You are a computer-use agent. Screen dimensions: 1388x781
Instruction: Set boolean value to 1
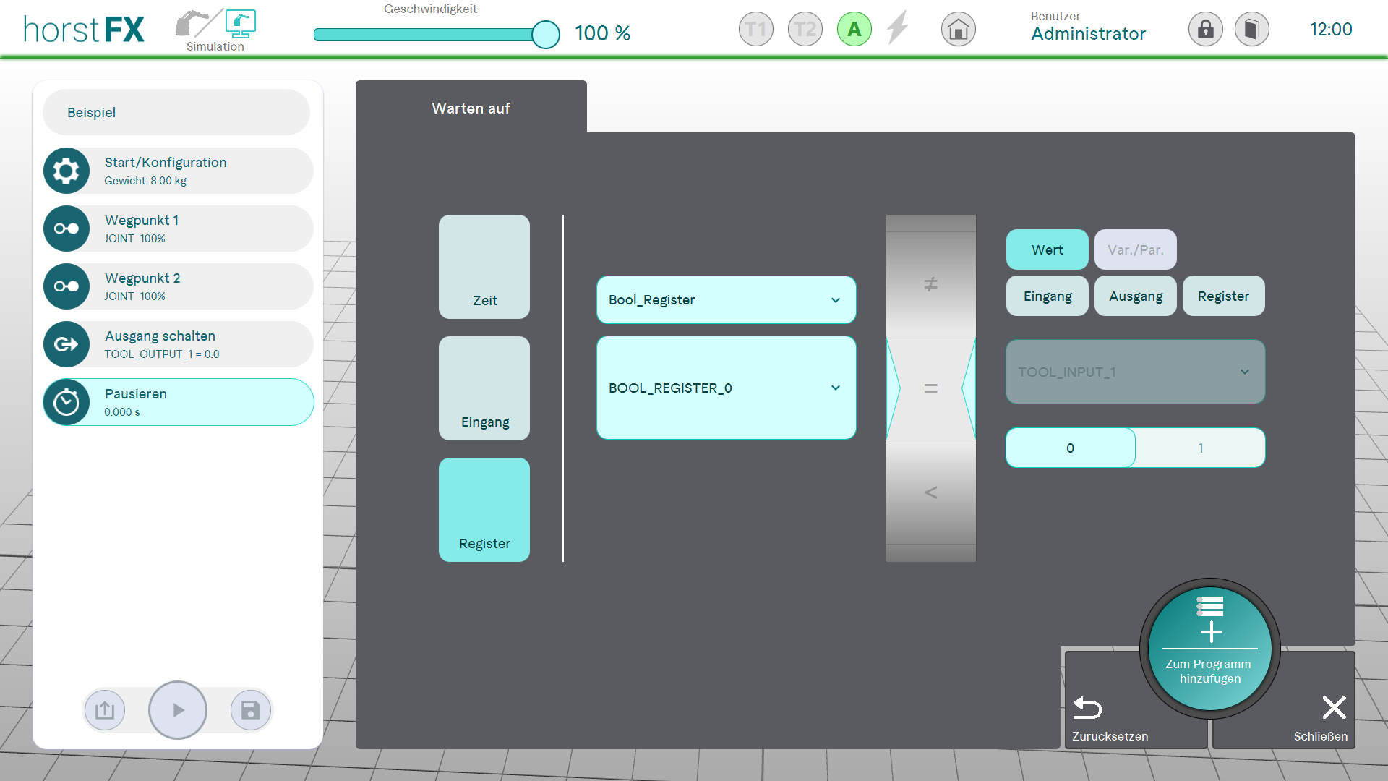(1200, 448)
